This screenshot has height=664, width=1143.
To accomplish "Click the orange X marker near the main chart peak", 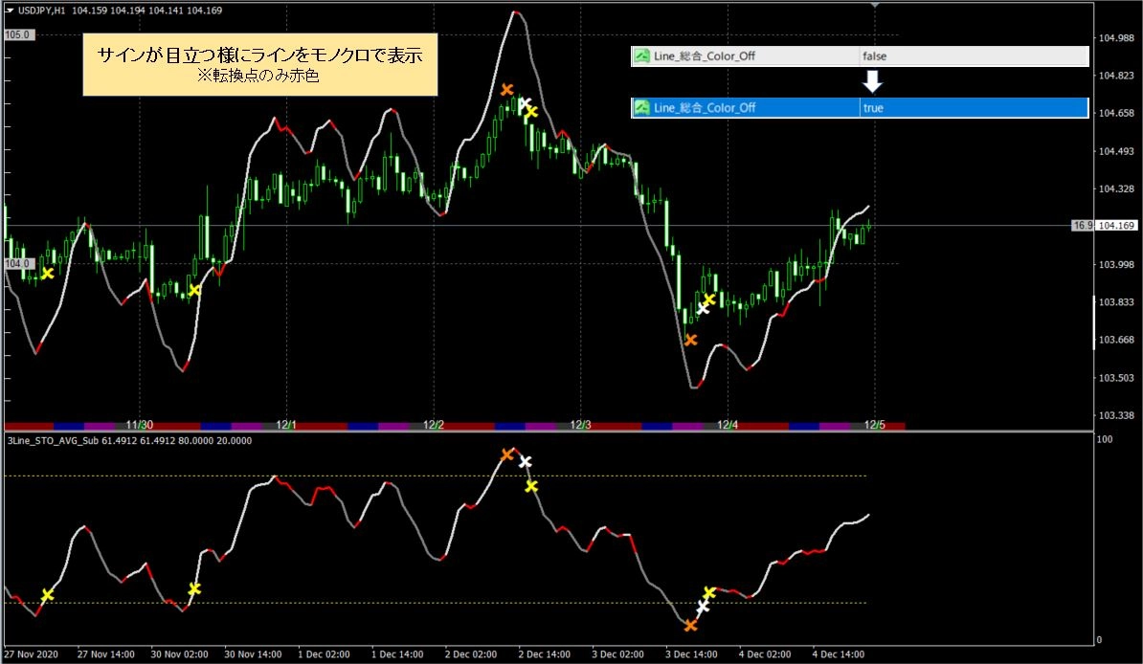I will [x=506, y=90].
